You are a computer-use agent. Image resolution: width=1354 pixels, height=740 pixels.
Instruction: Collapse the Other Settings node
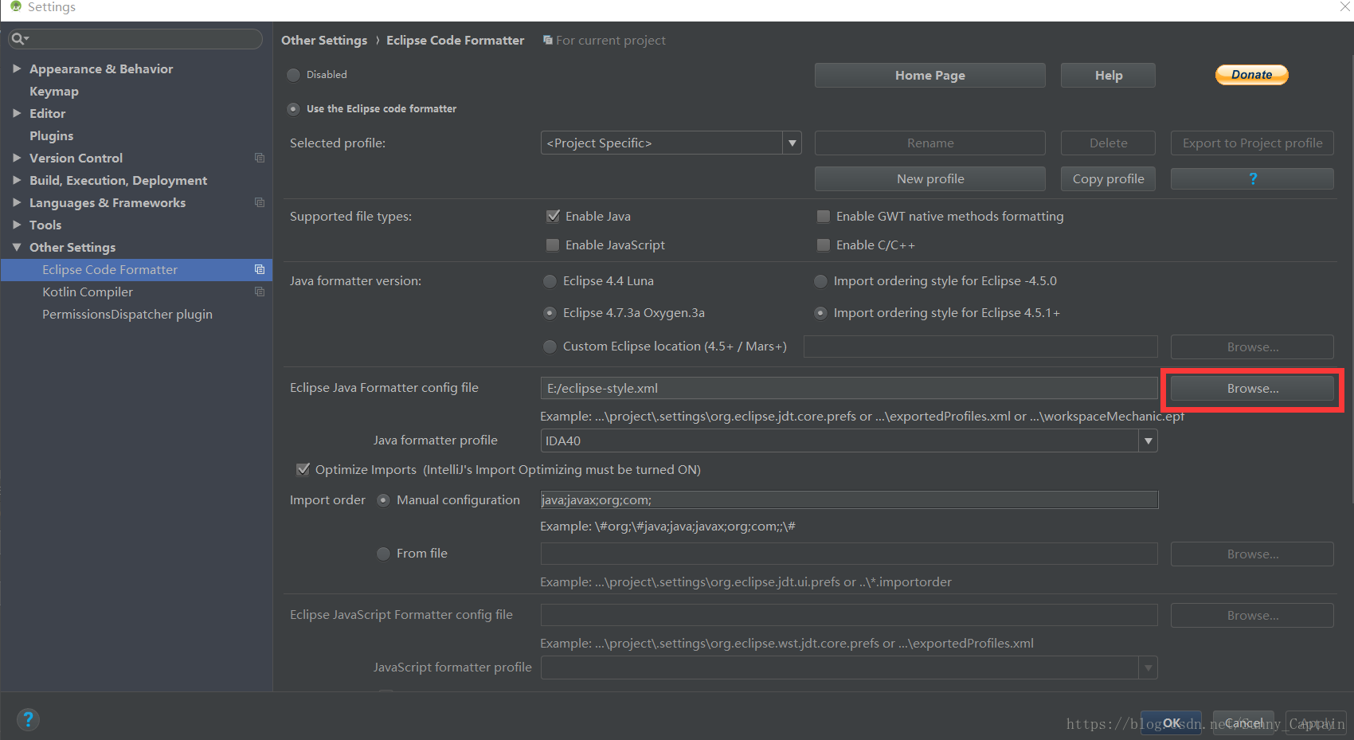17,247
